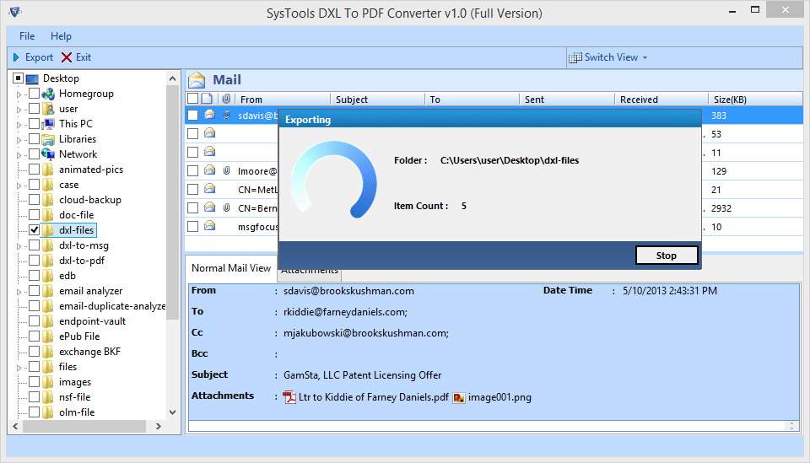Click paperclip icon in lmoore mail row
The height and width of the screenshot is (463, 810).
point(226,170)
